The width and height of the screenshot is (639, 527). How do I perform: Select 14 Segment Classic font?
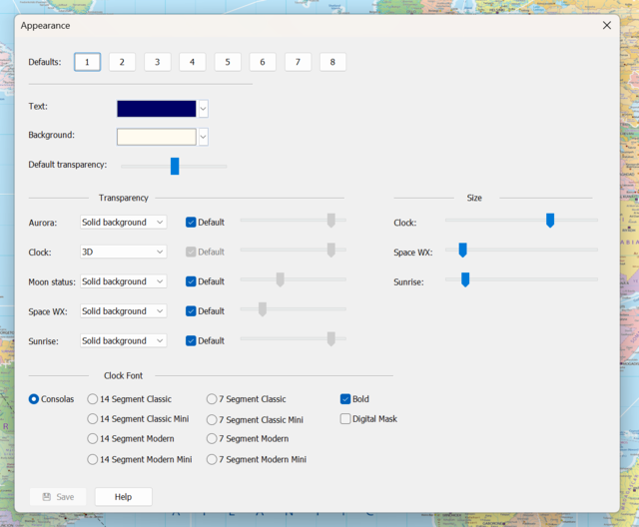click(x=93, y=399)
